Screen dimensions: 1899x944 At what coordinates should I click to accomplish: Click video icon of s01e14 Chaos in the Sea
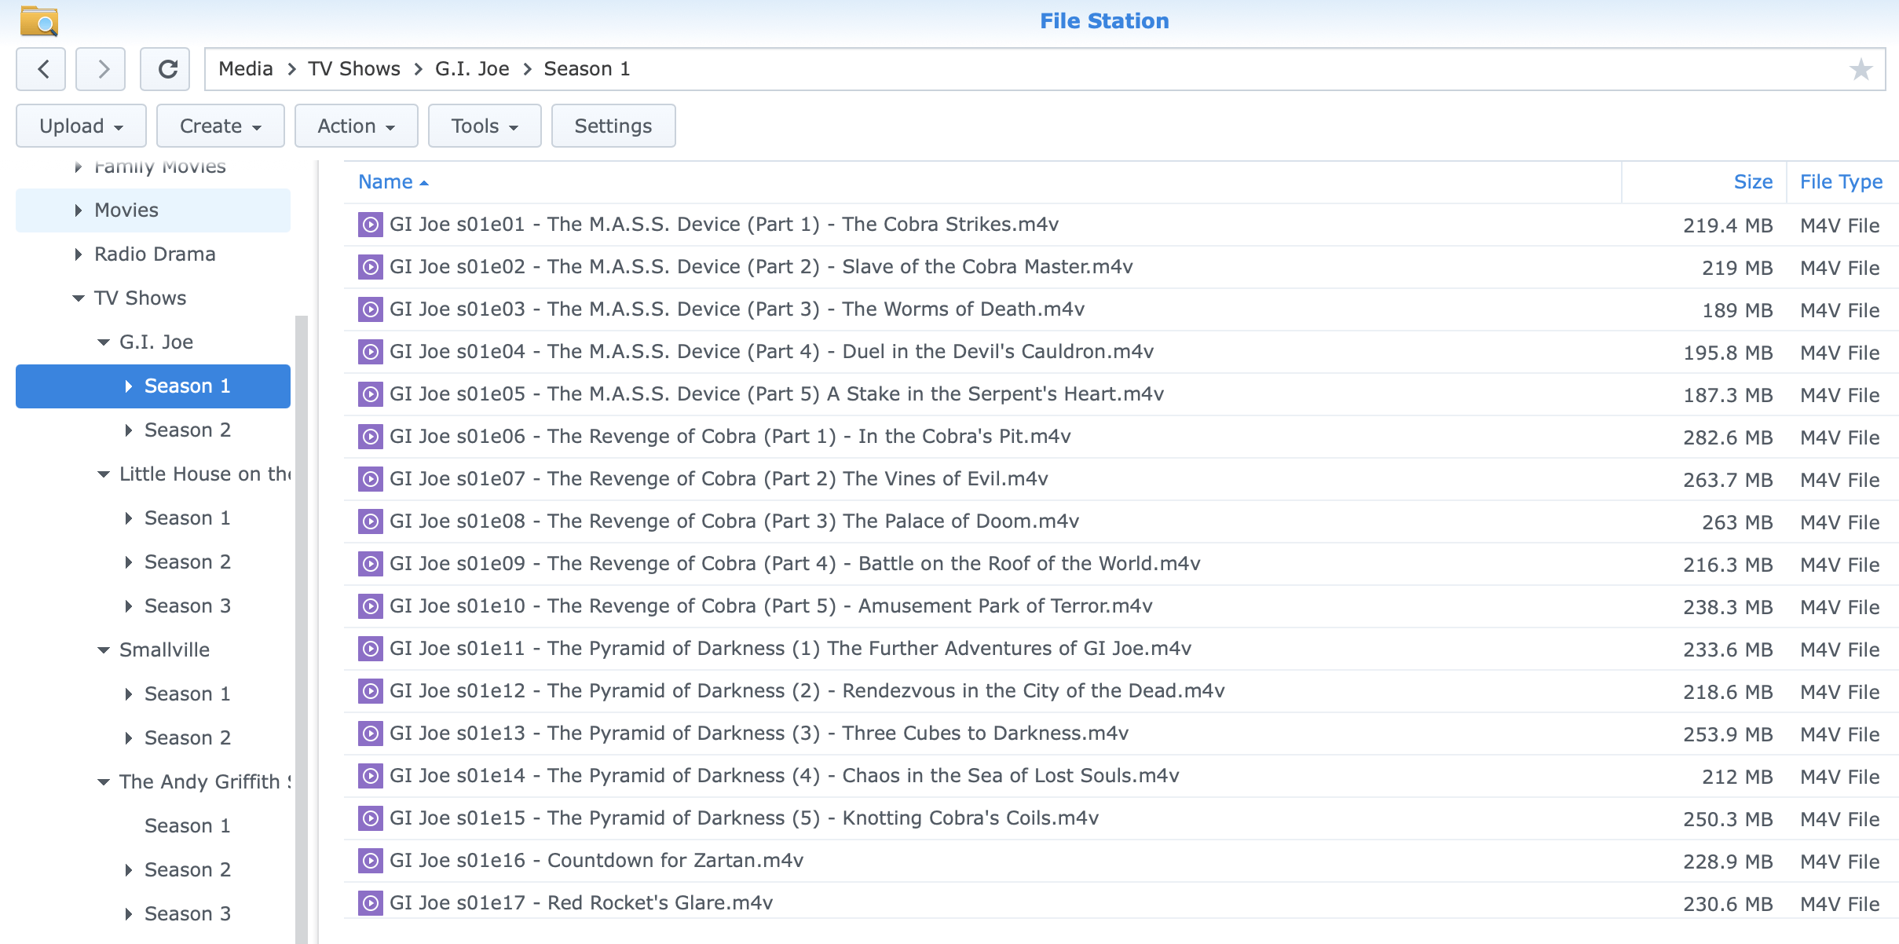click(371, 776)
